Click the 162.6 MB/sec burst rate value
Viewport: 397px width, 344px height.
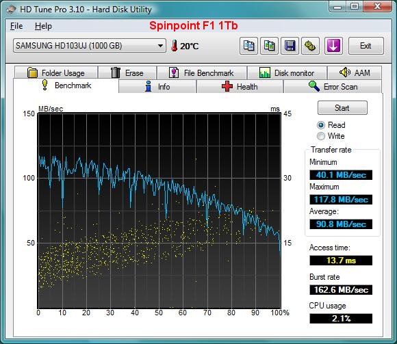click(341, 289)
